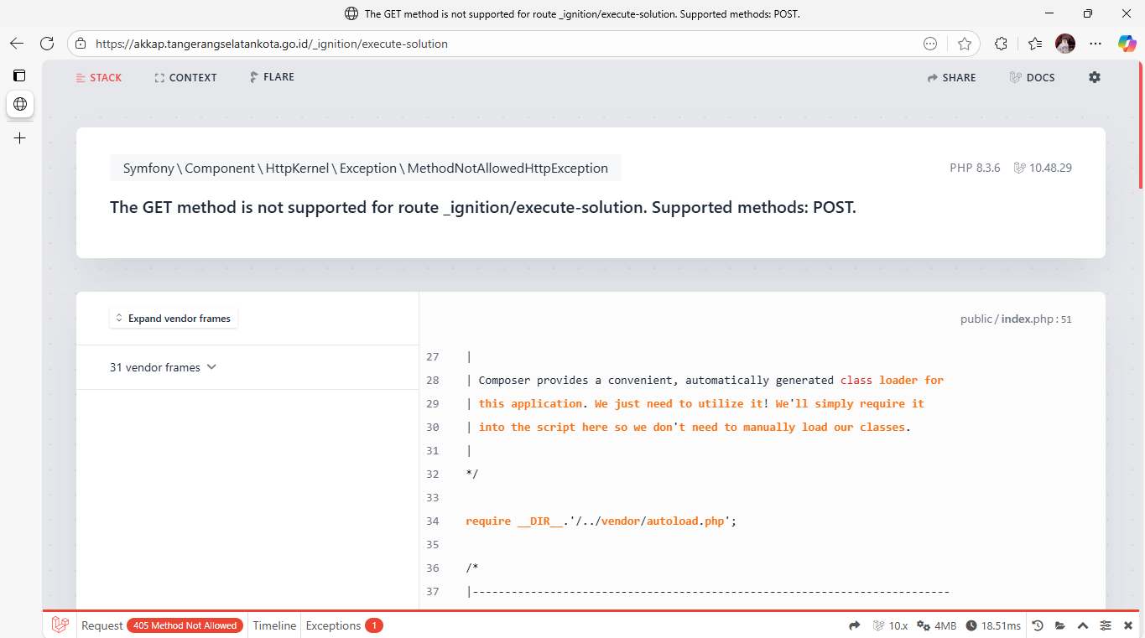1145x638 pixels.
Task: Select the current vertical tab globe icon
Action: click(20, 104)
